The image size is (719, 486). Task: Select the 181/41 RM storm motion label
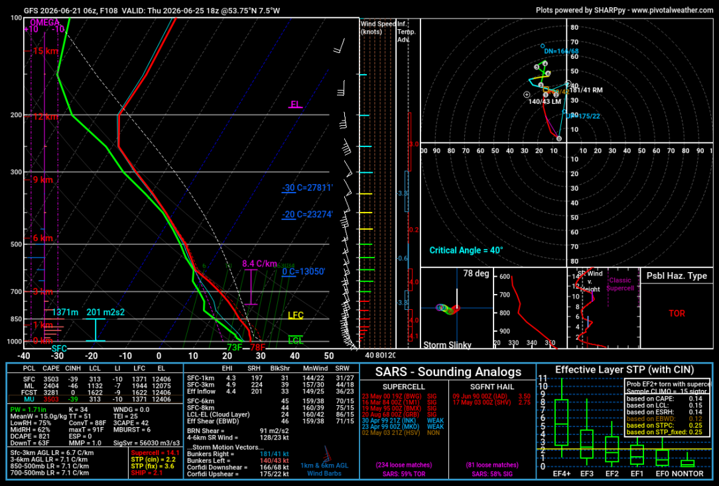click(x=586, y=90)
